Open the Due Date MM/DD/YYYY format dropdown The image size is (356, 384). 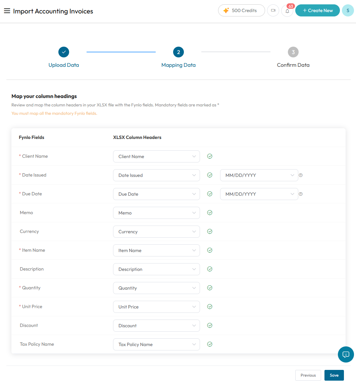click(x=259, y=194)
